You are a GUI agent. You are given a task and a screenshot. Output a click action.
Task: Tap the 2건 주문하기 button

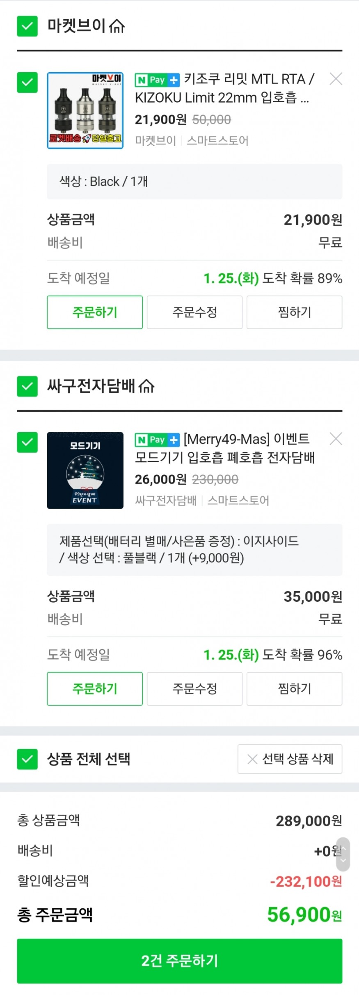tap(179, 961)
